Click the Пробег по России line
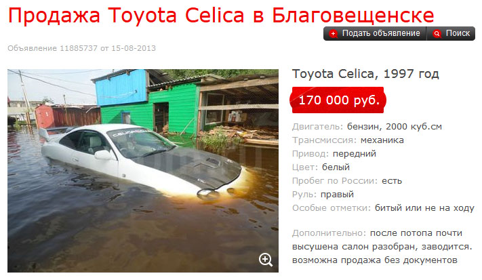 pos(347,181)
